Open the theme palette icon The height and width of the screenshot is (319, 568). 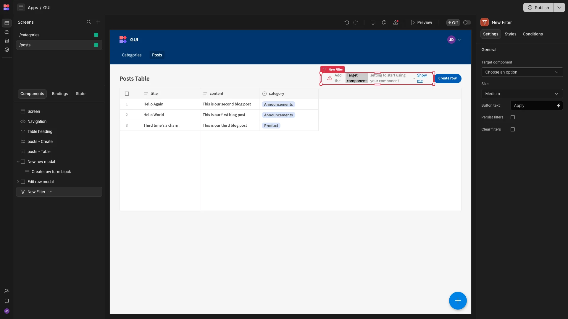(x=384, y=22)
